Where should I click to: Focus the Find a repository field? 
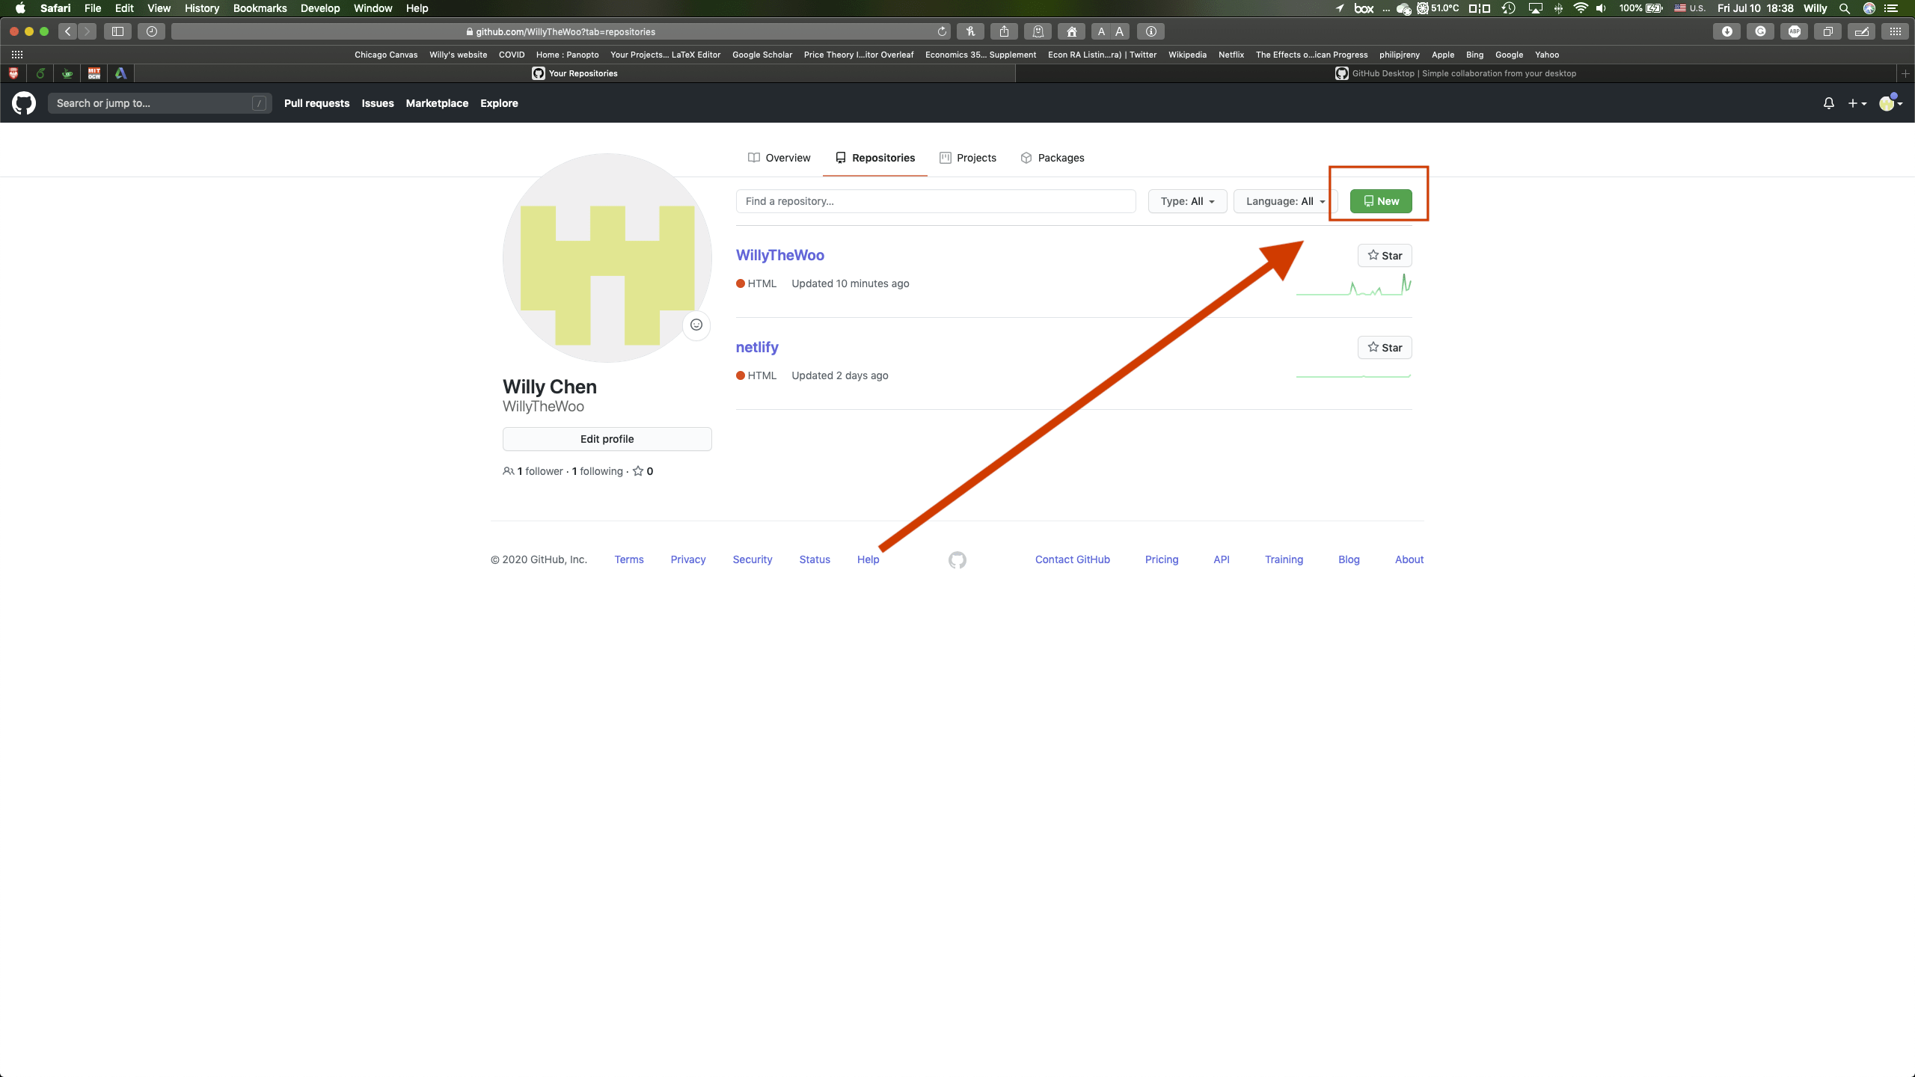click(936, 201)
